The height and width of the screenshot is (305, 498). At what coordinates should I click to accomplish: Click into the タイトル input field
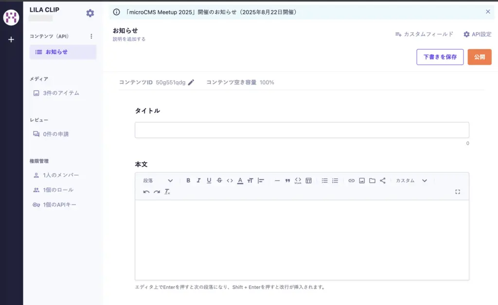302,130
